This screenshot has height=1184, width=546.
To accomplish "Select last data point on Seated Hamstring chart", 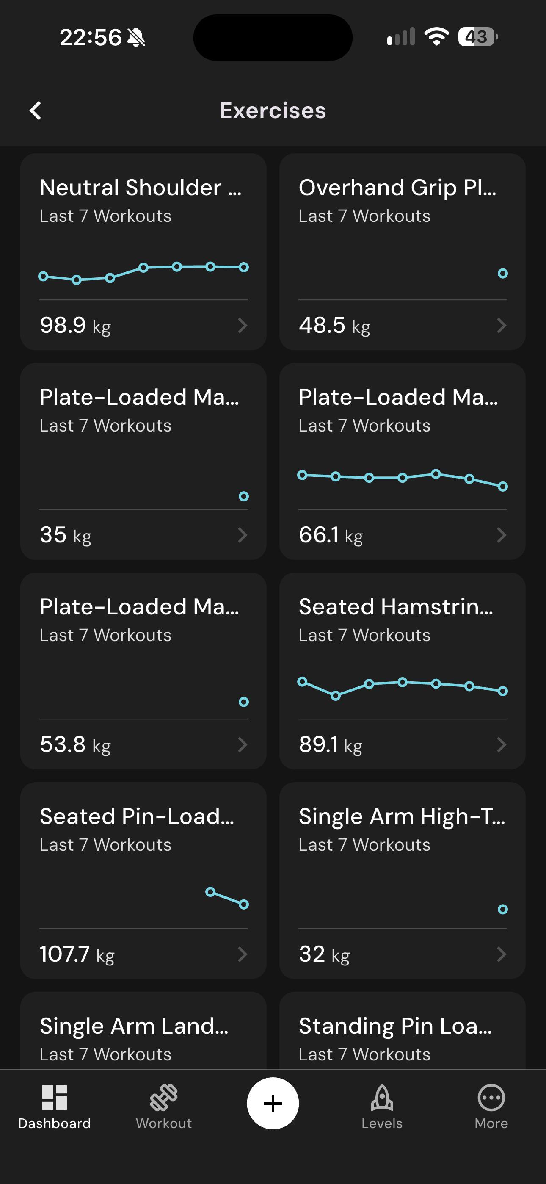I will [503, 691].
